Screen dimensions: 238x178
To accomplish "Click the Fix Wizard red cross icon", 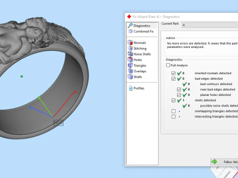I will click(x=129, y=17).
